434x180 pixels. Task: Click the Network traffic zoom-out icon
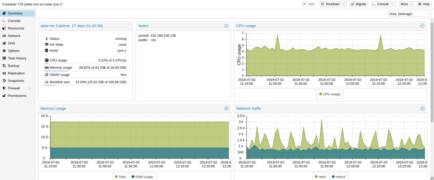click(417, 108)
